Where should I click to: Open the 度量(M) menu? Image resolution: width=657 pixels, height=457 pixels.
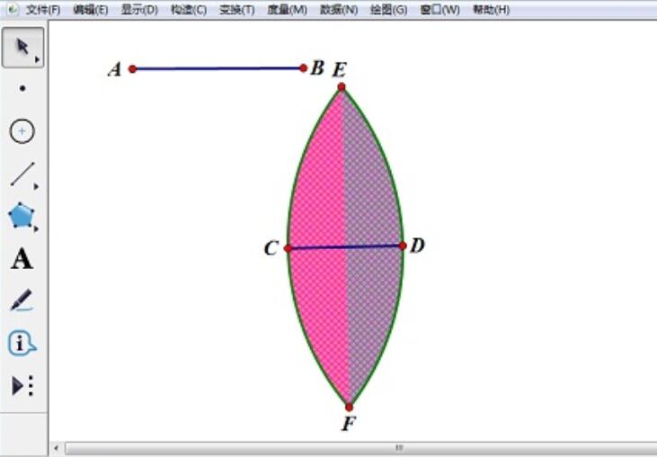[x=287, y=10]
